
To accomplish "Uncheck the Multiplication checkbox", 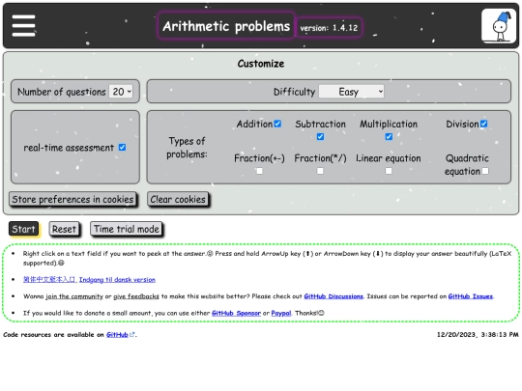I will click(389, 137).
